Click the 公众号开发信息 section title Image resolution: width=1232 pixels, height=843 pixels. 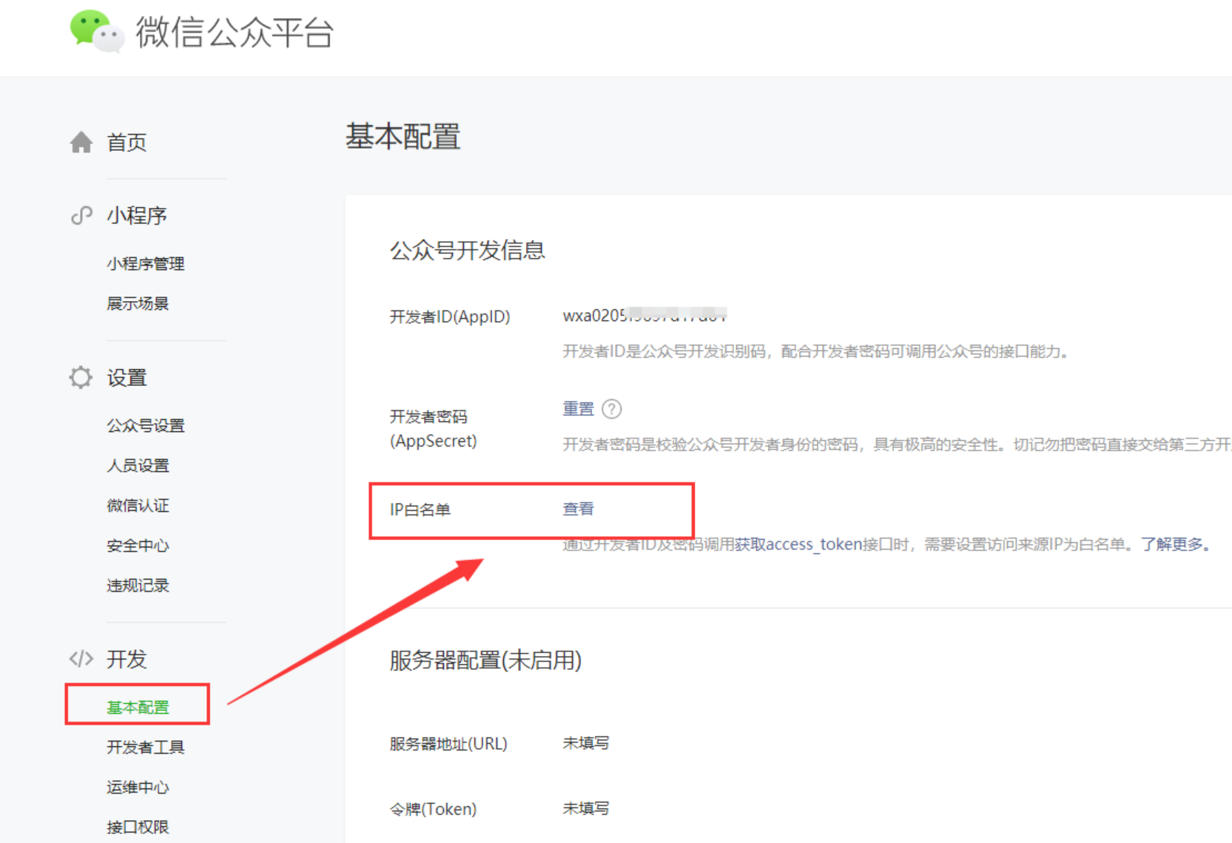[468, 250]
